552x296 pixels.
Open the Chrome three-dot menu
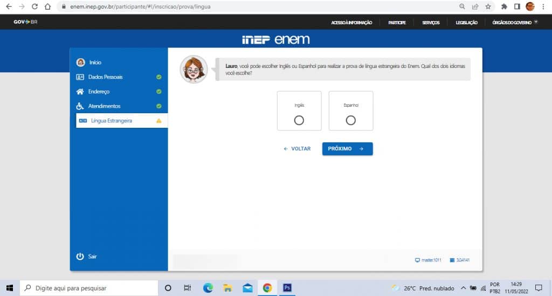pyautogui.click(x=543, y=6)
